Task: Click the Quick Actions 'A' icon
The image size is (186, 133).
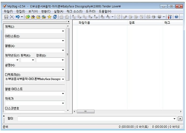Action: 108,17
